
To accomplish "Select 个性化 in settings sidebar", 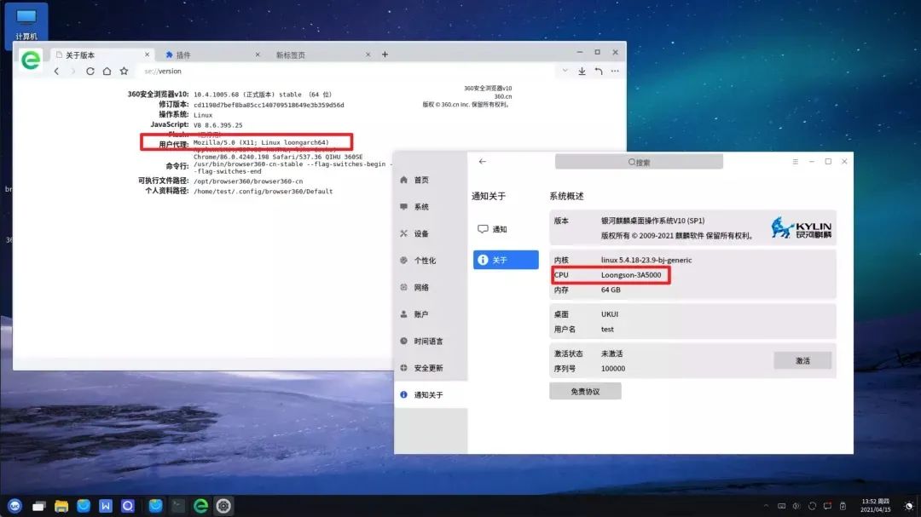I will tap(431, 261).
